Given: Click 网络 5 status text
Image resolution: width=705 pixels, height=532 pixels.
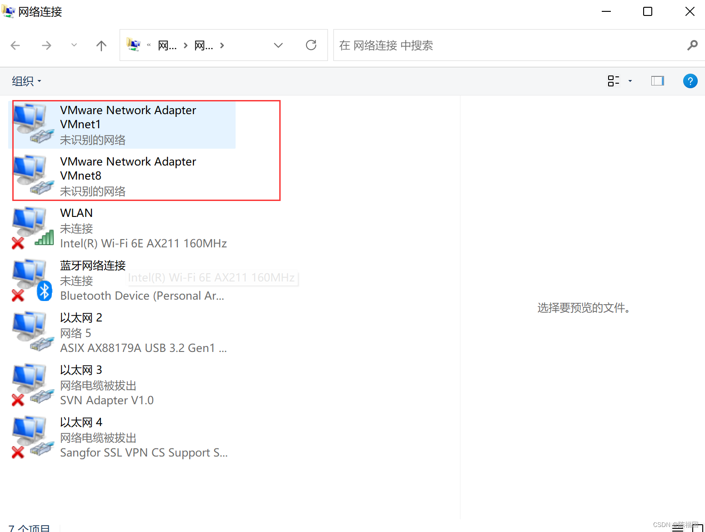Looking at the screenshot, I should point(76,333).
